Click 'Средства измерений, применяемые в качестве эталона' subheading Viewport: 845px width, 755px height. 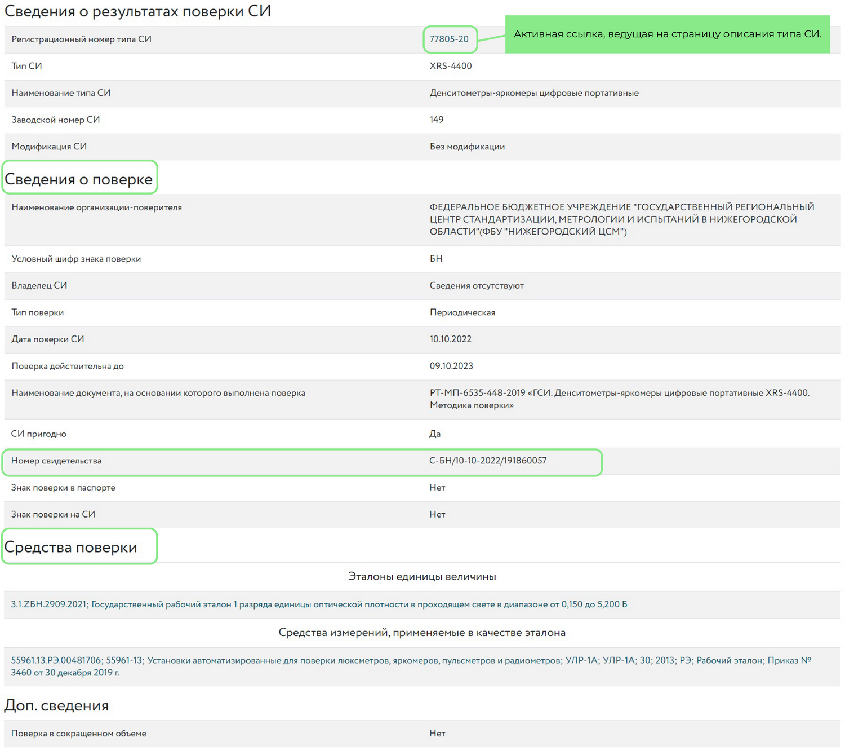(422, 633)
